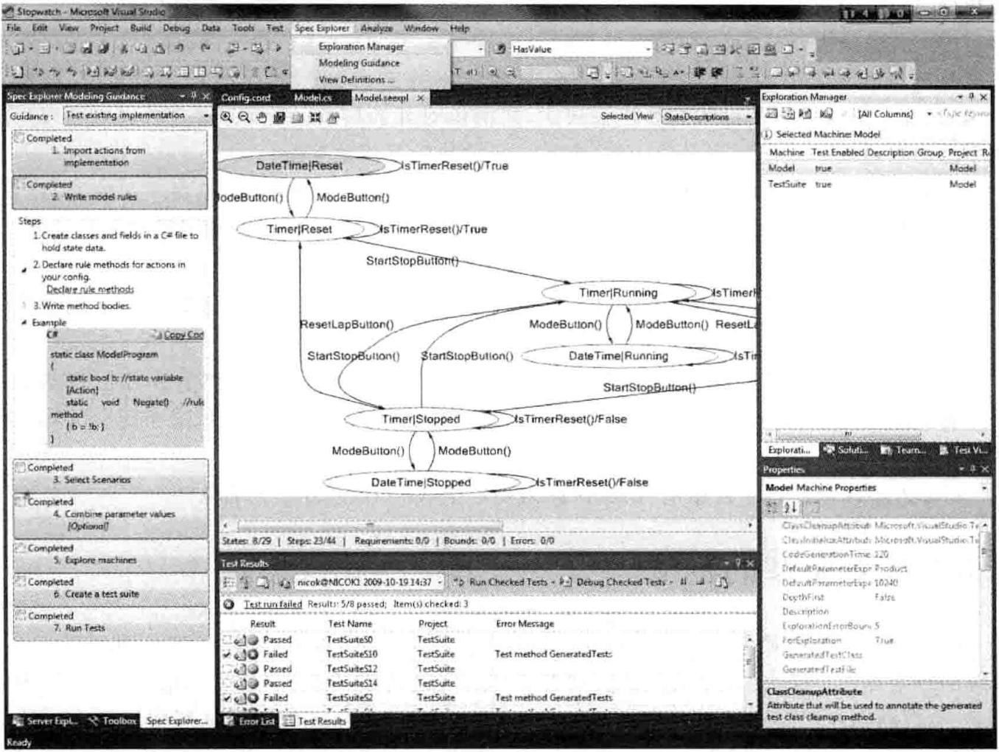Image resolution: width=999 pixels, height=752 pixels.
Task: Check the TestSuiteS12 test row checkbox
Action: (x=227, y=669)
